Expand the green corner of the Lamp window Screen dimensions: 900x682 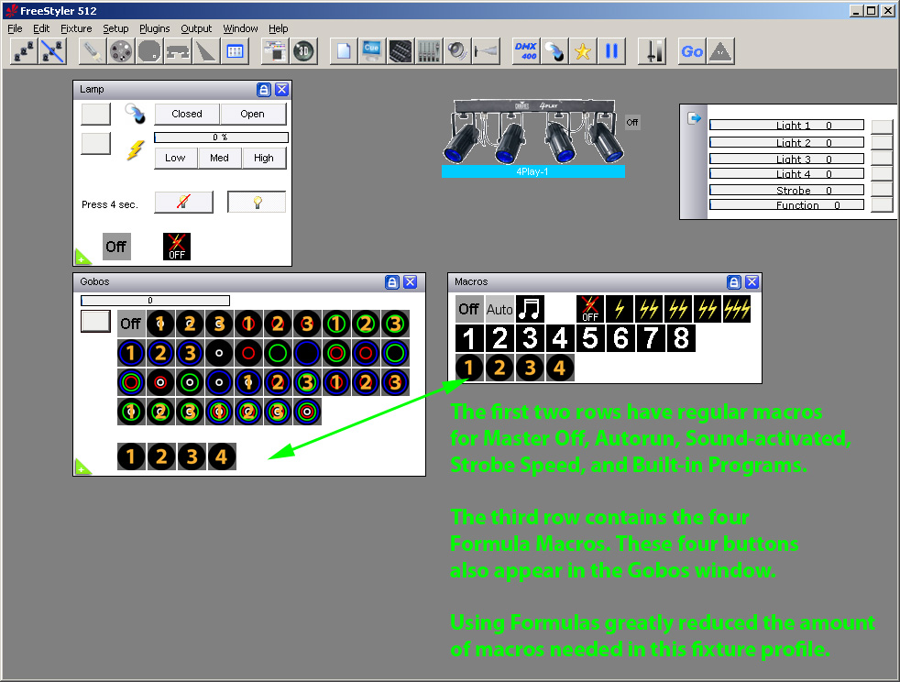tap(82, 258)
